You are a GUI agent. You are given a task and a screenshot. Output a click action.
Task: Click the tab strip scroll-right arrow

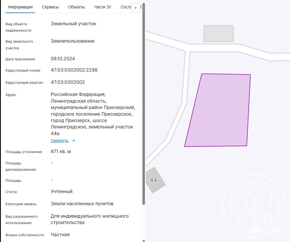point(136,8)
